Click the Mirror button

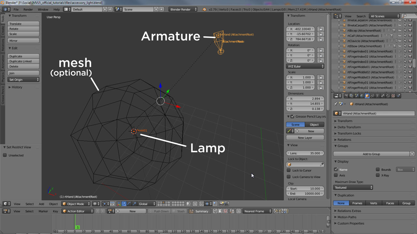click(23, 41)
